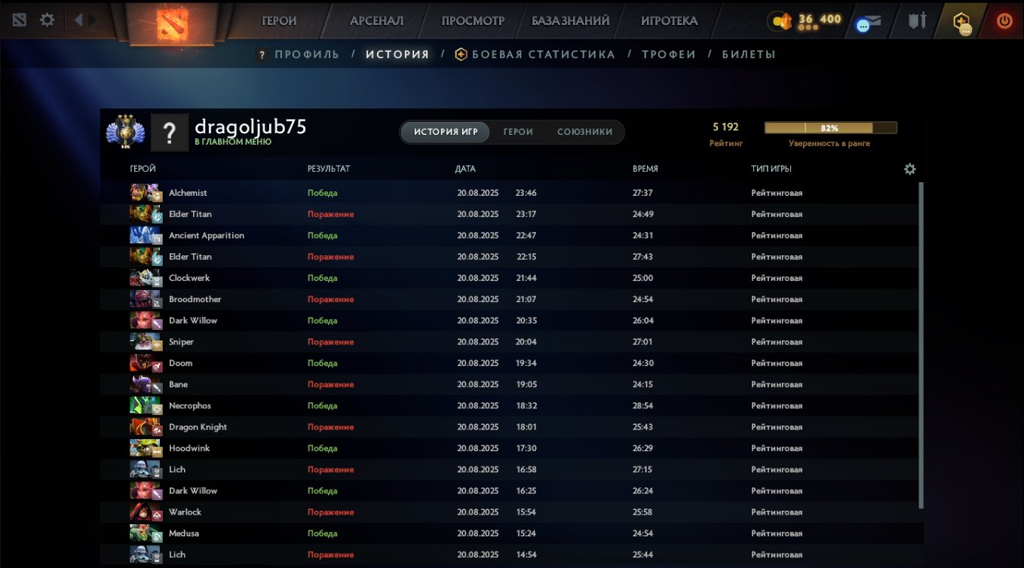Click the 36 400 shards balance text
The width and height of the screenshot is (1024, 568).
820,19
